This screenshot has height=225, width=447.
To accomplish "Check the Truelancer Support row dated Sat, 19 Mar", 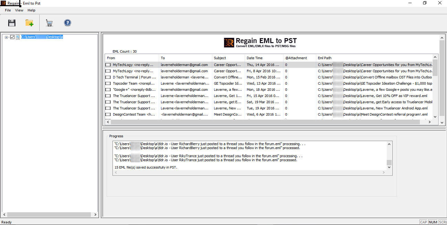I will [108, 102].
